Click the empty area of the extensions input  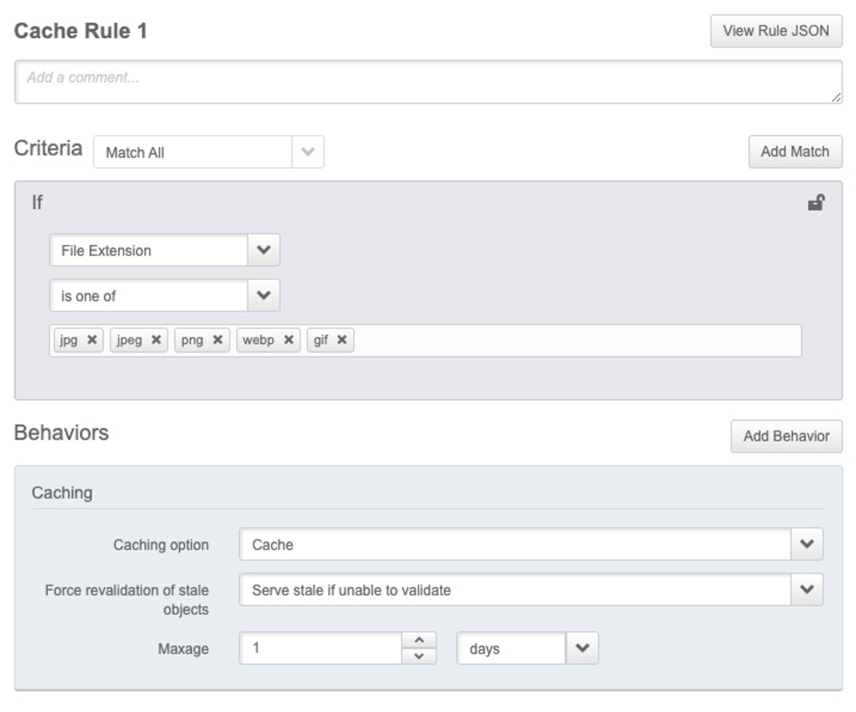[577, 341]
